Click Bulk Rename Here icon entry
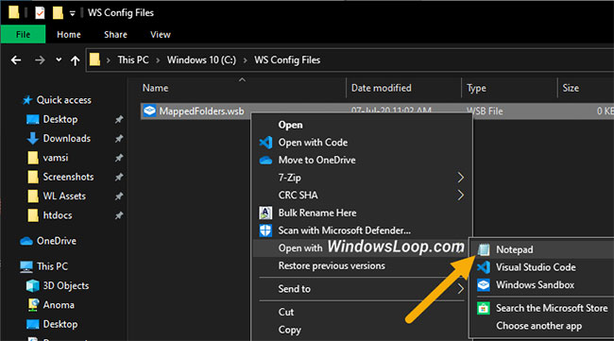The image size is (614, 341). [x=265, y=213]
